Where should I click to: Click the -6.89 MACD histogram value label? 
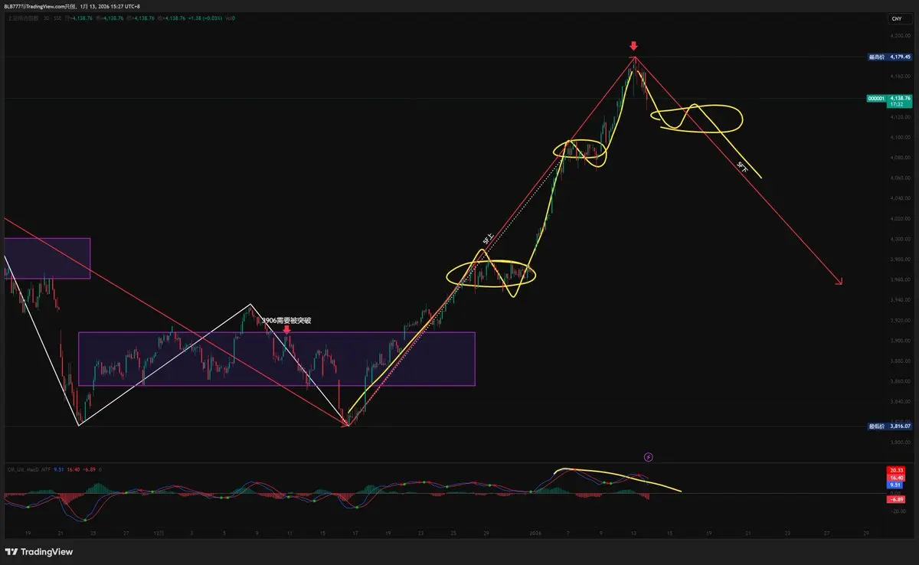[896, 499]
